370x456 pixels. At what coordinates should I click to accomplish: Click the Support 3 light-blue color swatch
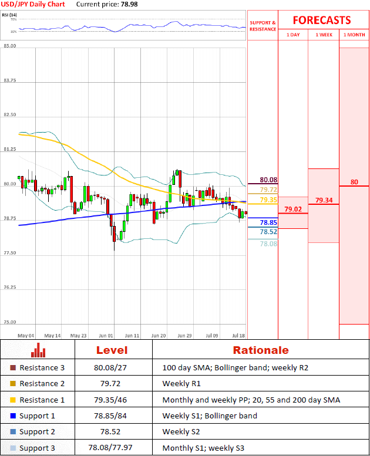point(13,448)
